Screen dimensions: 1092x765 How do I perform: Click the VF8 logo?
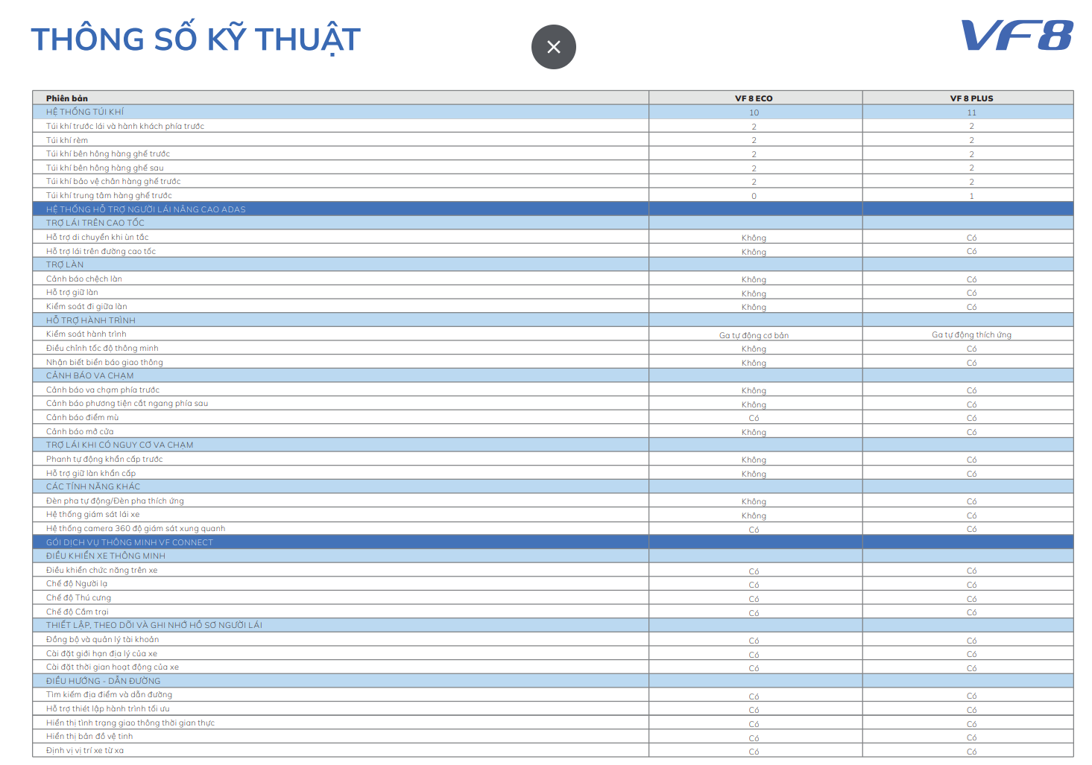click(1016, 36)
